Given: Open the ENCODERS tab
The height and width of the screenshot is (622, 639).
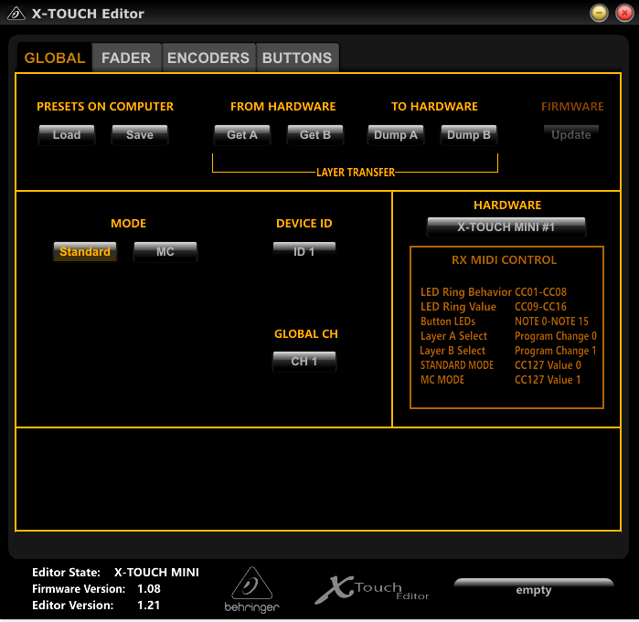Looking at the screenshot, I should (208, 58).
